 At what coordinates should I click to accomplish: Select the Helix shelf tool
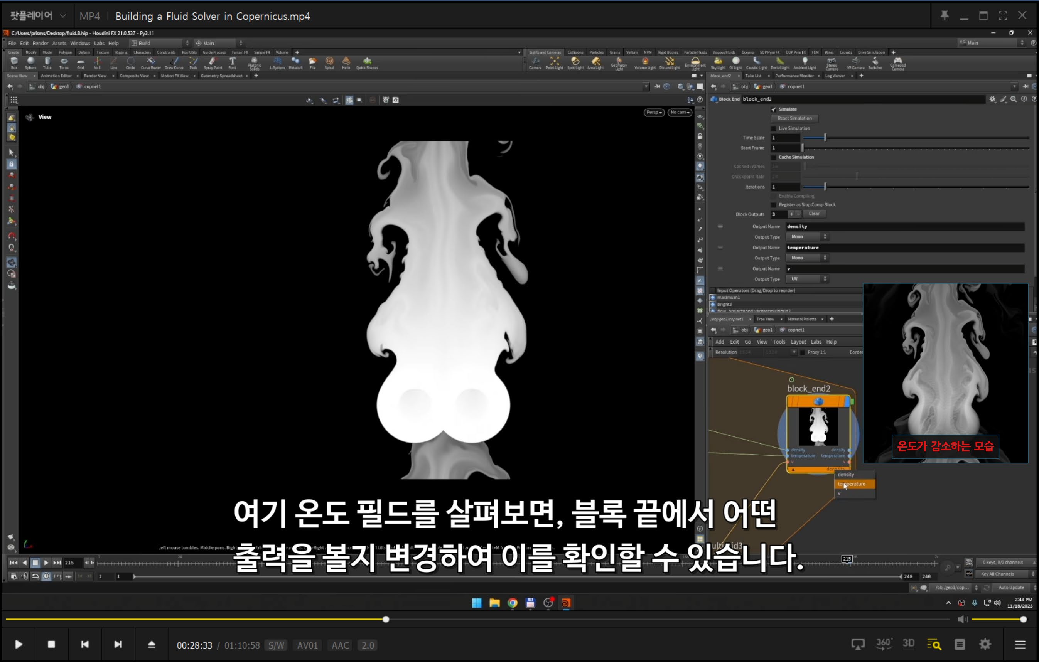[346, 63]
